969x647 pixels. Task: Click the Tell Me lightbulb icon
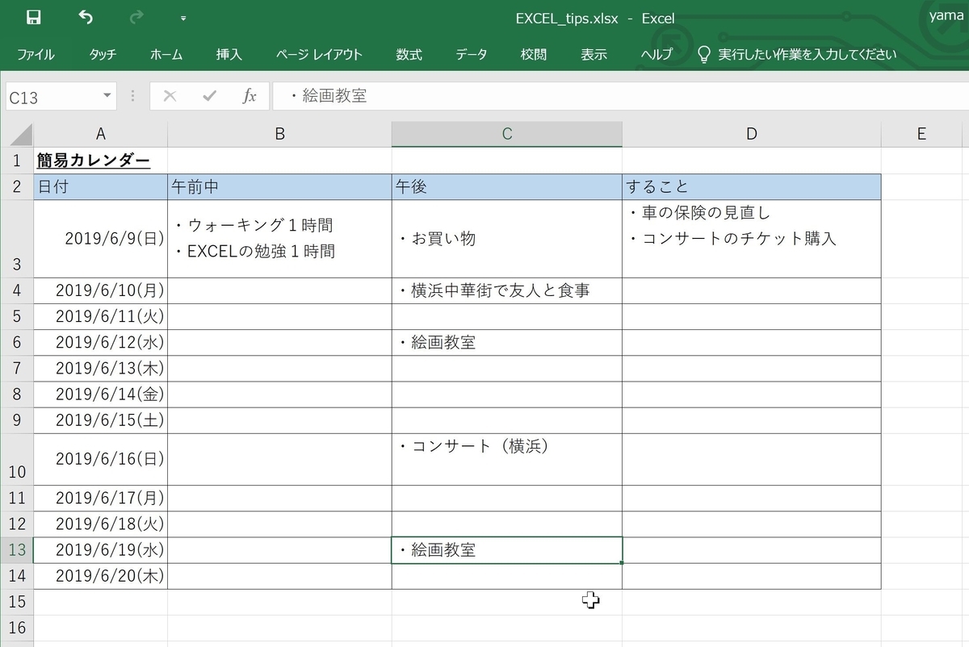(x=703, y=55)
